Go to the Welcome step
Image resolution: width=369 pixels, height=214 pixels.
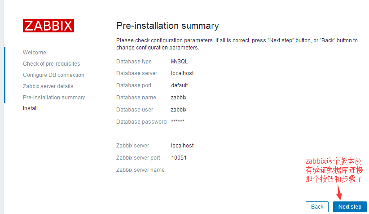tap(35, 53)
